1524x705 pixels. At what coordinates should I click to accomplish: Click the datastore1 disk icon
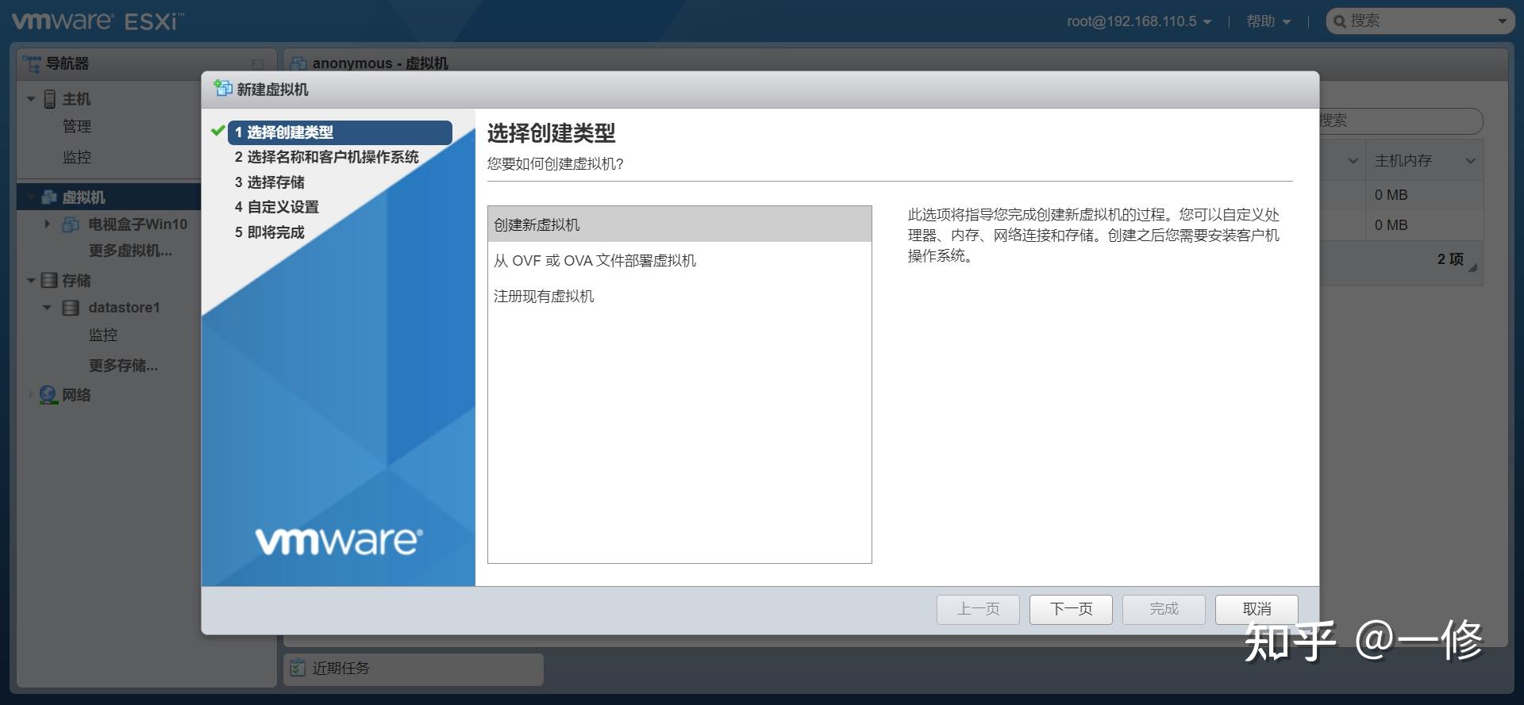point(71,308)
